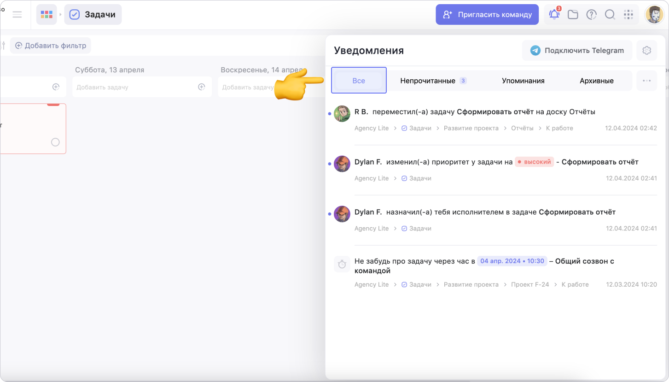Select the Упоминания tab
Viewport: 669px width, 382px height.
coord(523,81)
